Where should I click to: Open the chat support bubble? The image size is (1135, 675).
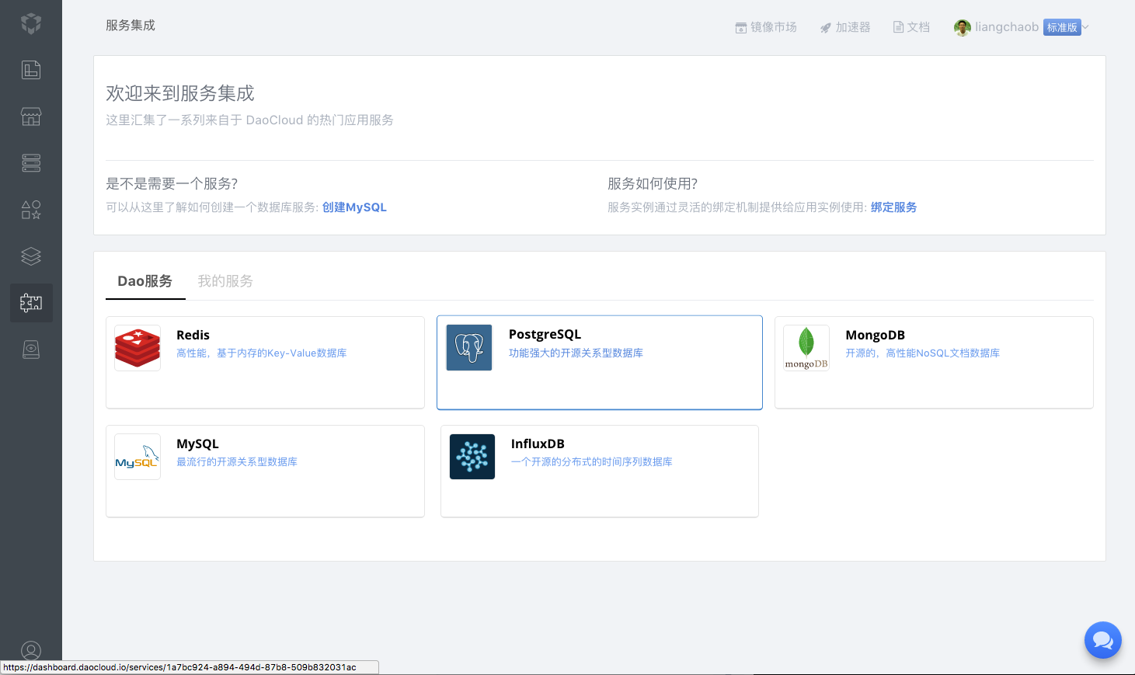point(1103,640)
